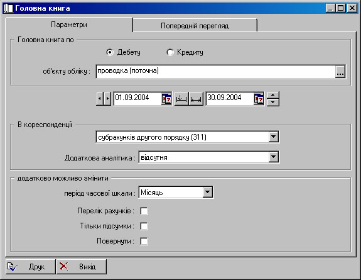The image size is (361, 280).
Task: Click the Друк button
Action: [x=30, y=267]
